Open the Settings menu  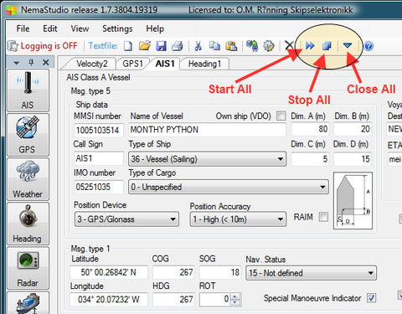[117, 28]
